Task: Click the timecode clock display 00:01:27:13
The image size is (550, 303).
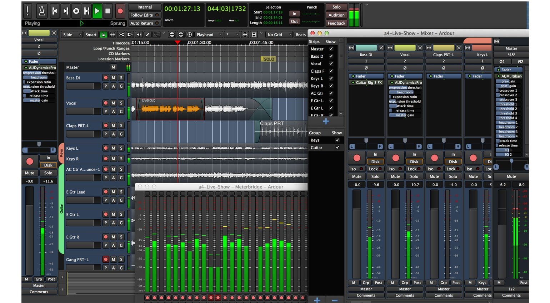Action: coord(182,9)
